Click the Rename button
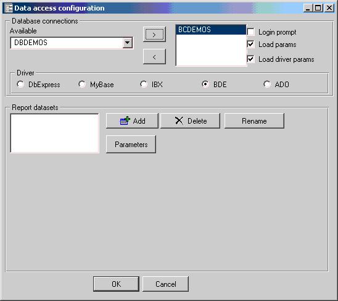Viewport: 338px width, 301px height. coord(254,121)
